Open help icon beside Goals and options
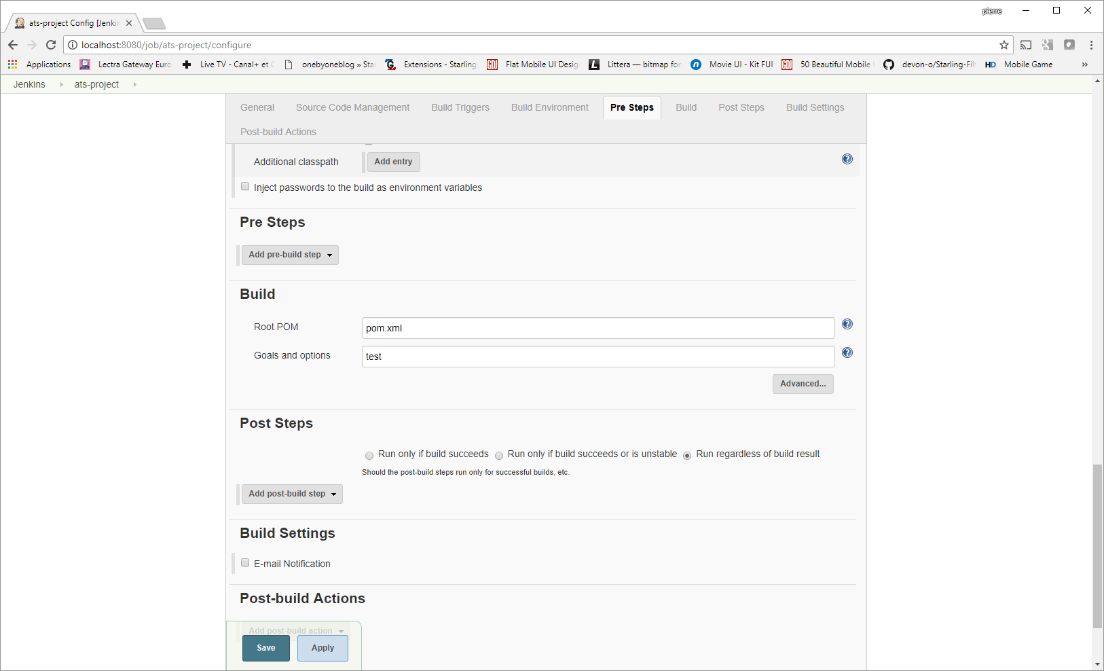The height and width of the screenshot is (671, 1104). 847,352
